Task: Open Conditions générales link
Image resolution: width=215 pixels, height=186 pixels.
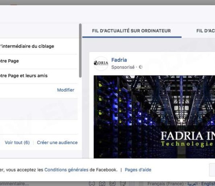Action: click(66, 170)
